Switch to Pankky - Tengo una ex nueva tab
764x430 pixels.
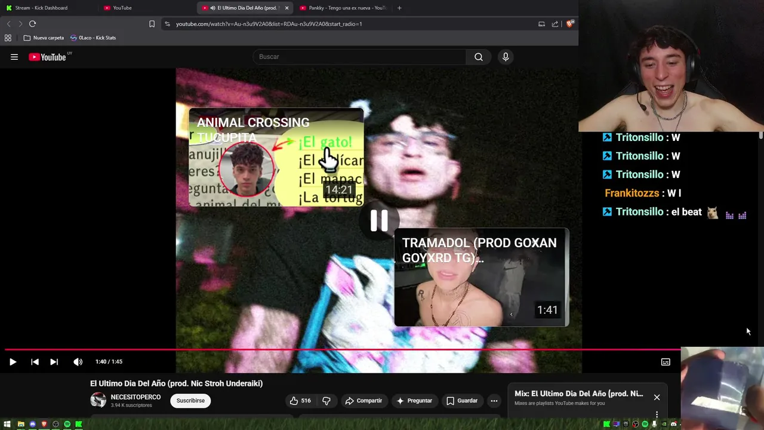(343, 8)
